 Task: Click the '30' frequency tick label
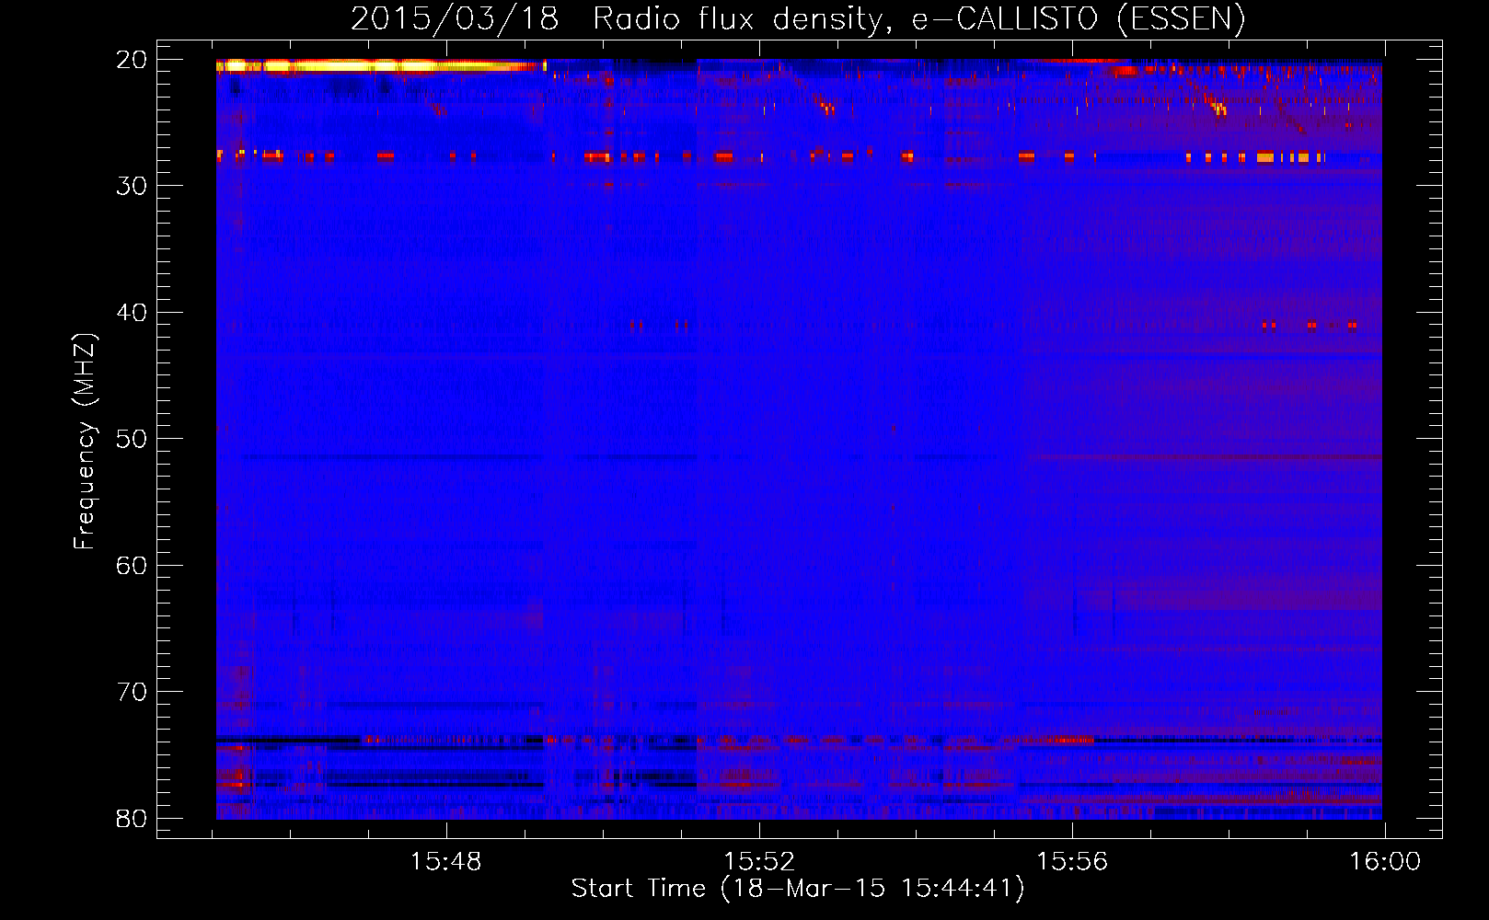tap(132, 186)
